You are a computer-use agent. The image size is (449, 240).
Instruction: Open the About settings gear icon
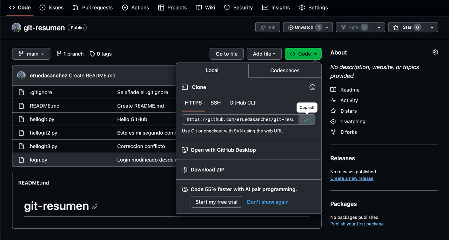coord(435,52)
